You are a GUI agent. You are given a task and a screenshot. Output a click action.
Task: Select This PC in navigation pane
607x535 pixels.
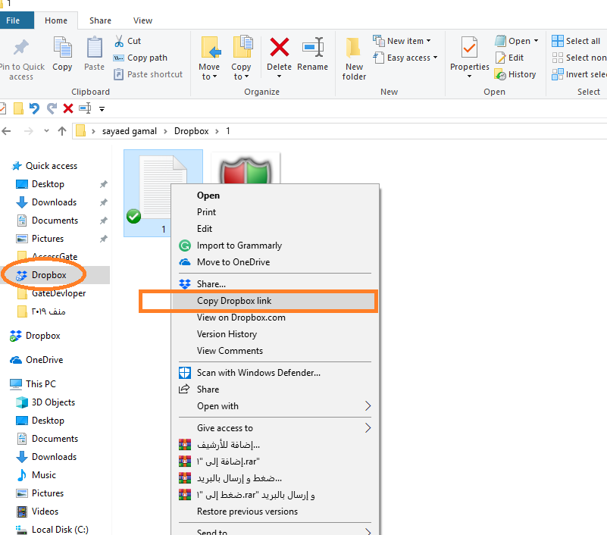pos(40,384)
